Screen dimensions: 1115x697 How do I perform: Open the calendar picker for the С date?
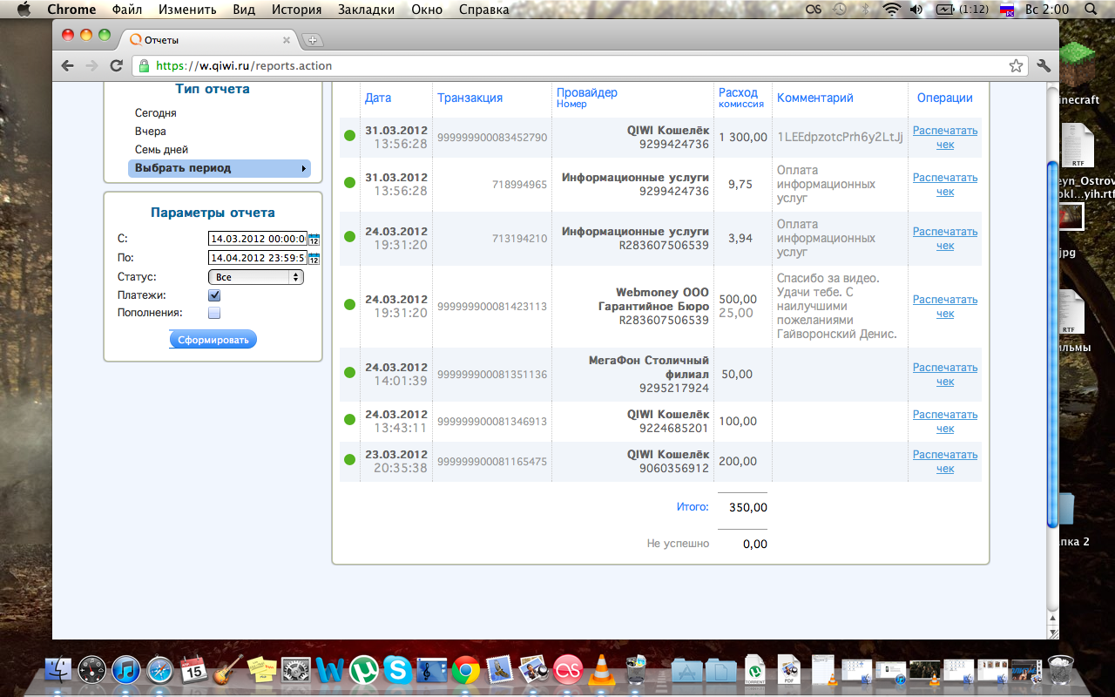[x=314, y=239]
